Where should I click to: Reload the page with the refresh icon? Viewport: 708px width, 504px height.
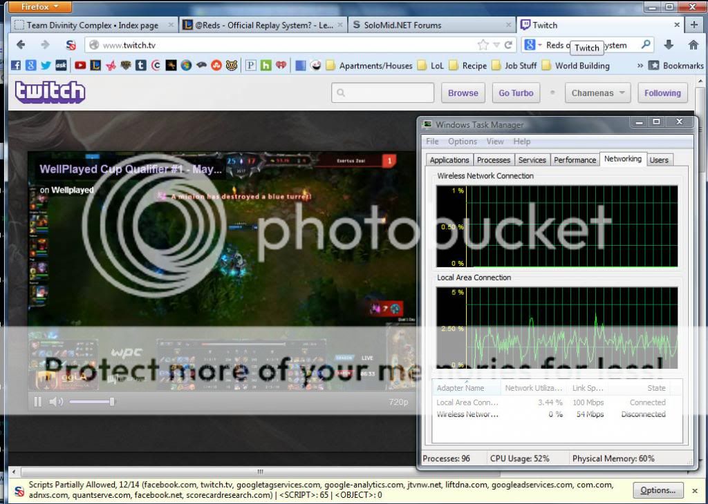tap(509, 45)
